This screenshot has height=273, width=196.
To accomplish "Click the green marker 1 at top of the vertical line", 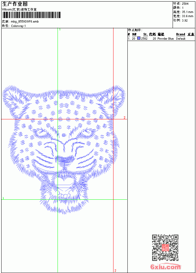I will pyautogui.click(x=60, y=29).
